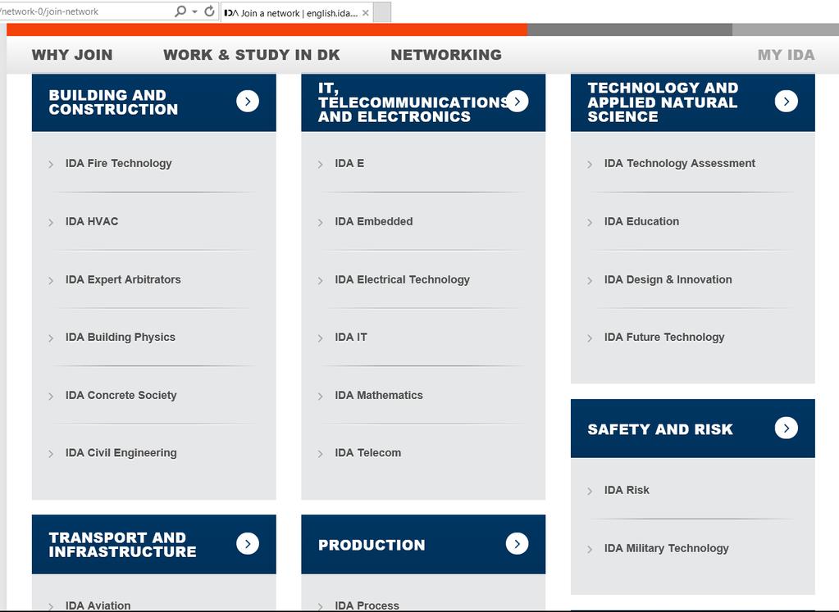This screenshot has width=839, height=612.
Task: Open the WHY JOIN menu
Action: pyautogui.click(x=72, y=55)
